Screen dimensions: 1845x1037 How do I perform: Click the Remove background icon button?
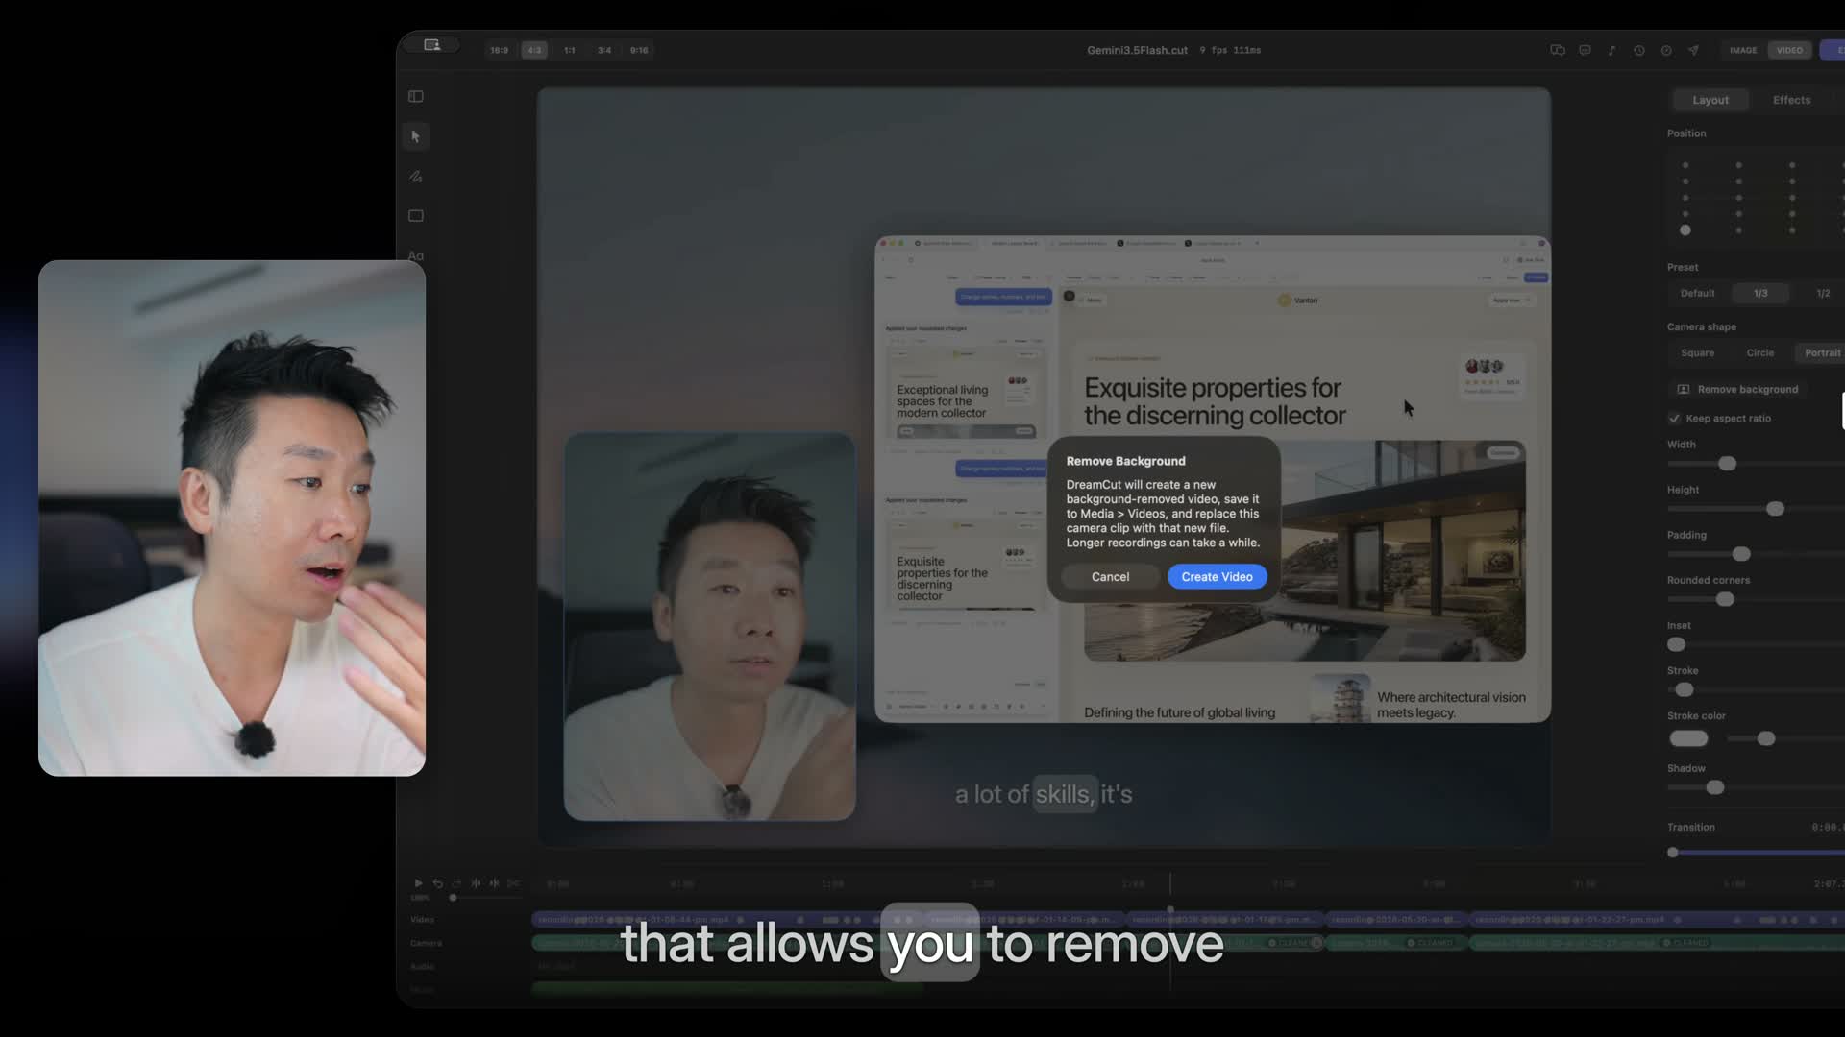coord(1737,389)
